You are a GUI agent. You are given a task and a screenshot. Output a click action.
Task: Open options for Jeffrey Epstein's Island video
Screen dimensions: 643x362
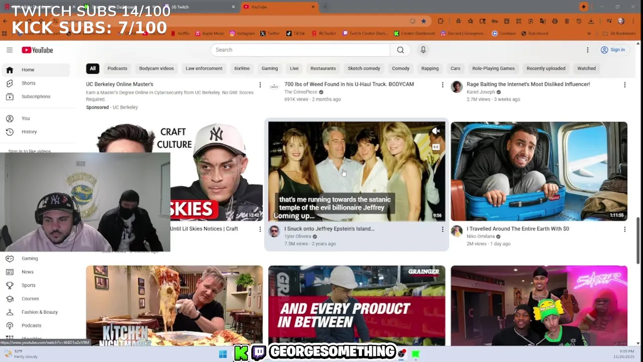pos(443,229)
